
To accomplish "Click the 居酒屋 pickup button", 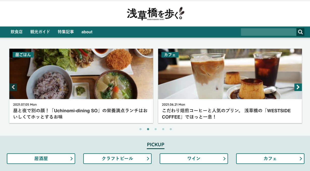I will (41, 159).
